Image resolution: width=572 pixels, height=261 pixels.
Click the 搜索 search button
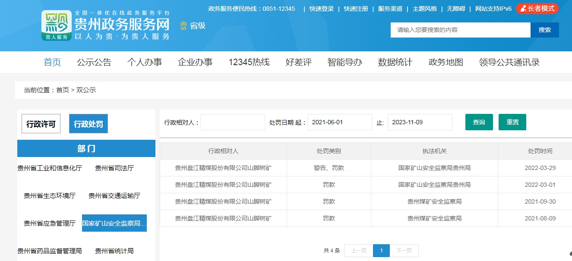[544, 30]
